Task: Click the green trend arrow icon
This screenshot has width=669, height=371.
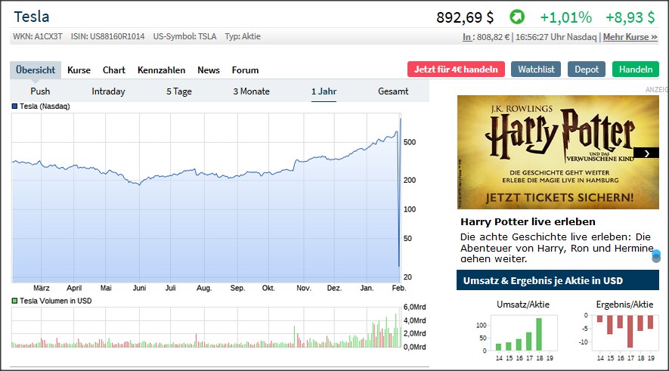Action: point(517,17)
